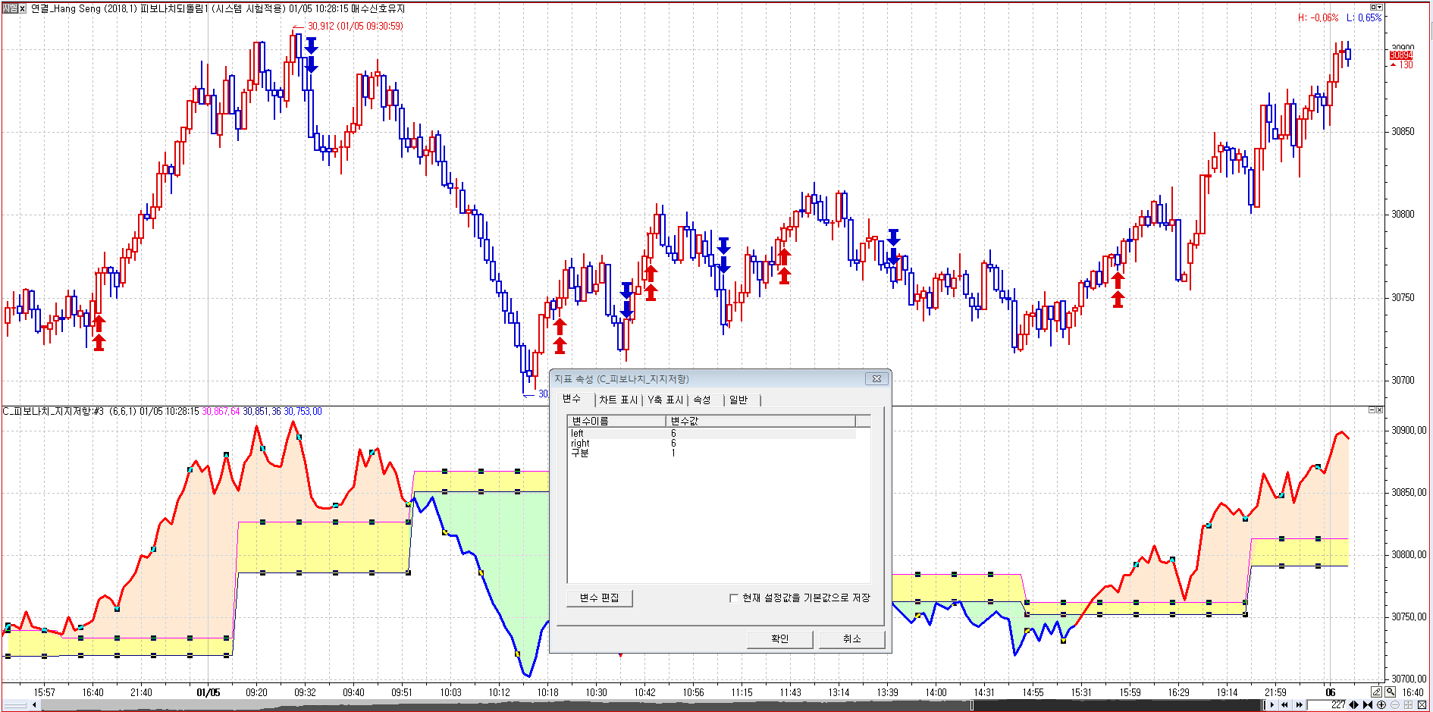Click the horizontal chart scrollbar track
1433x712 pixels.
tap(652, 705)
